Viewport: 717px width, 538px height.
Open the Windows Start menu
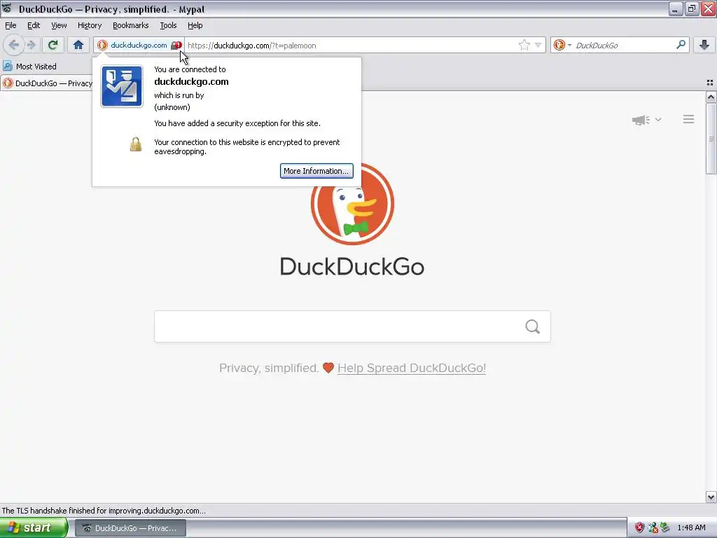(x=34, y=527)
